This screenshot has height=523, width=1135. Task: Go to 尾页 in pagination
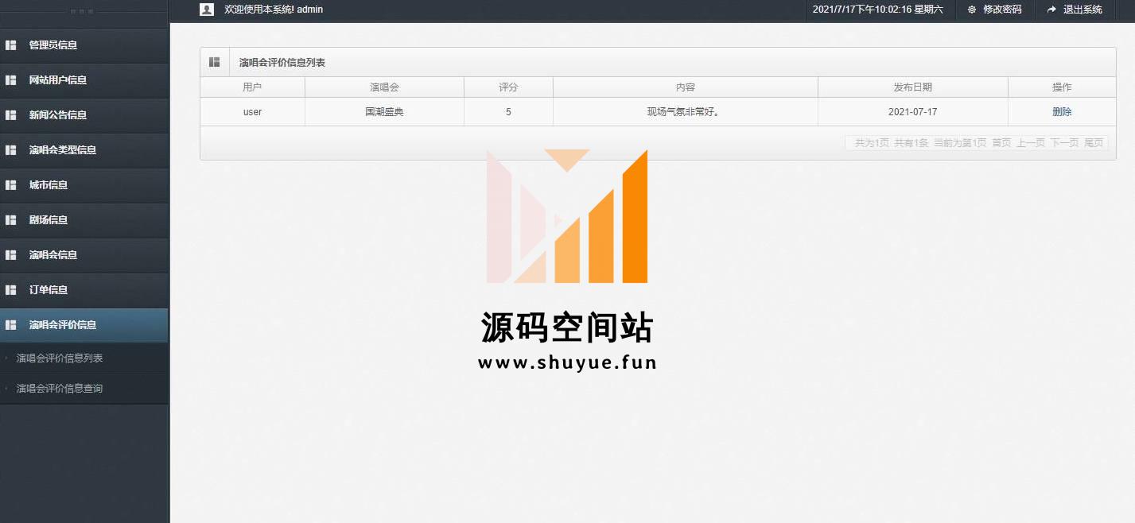(1094, 143)
